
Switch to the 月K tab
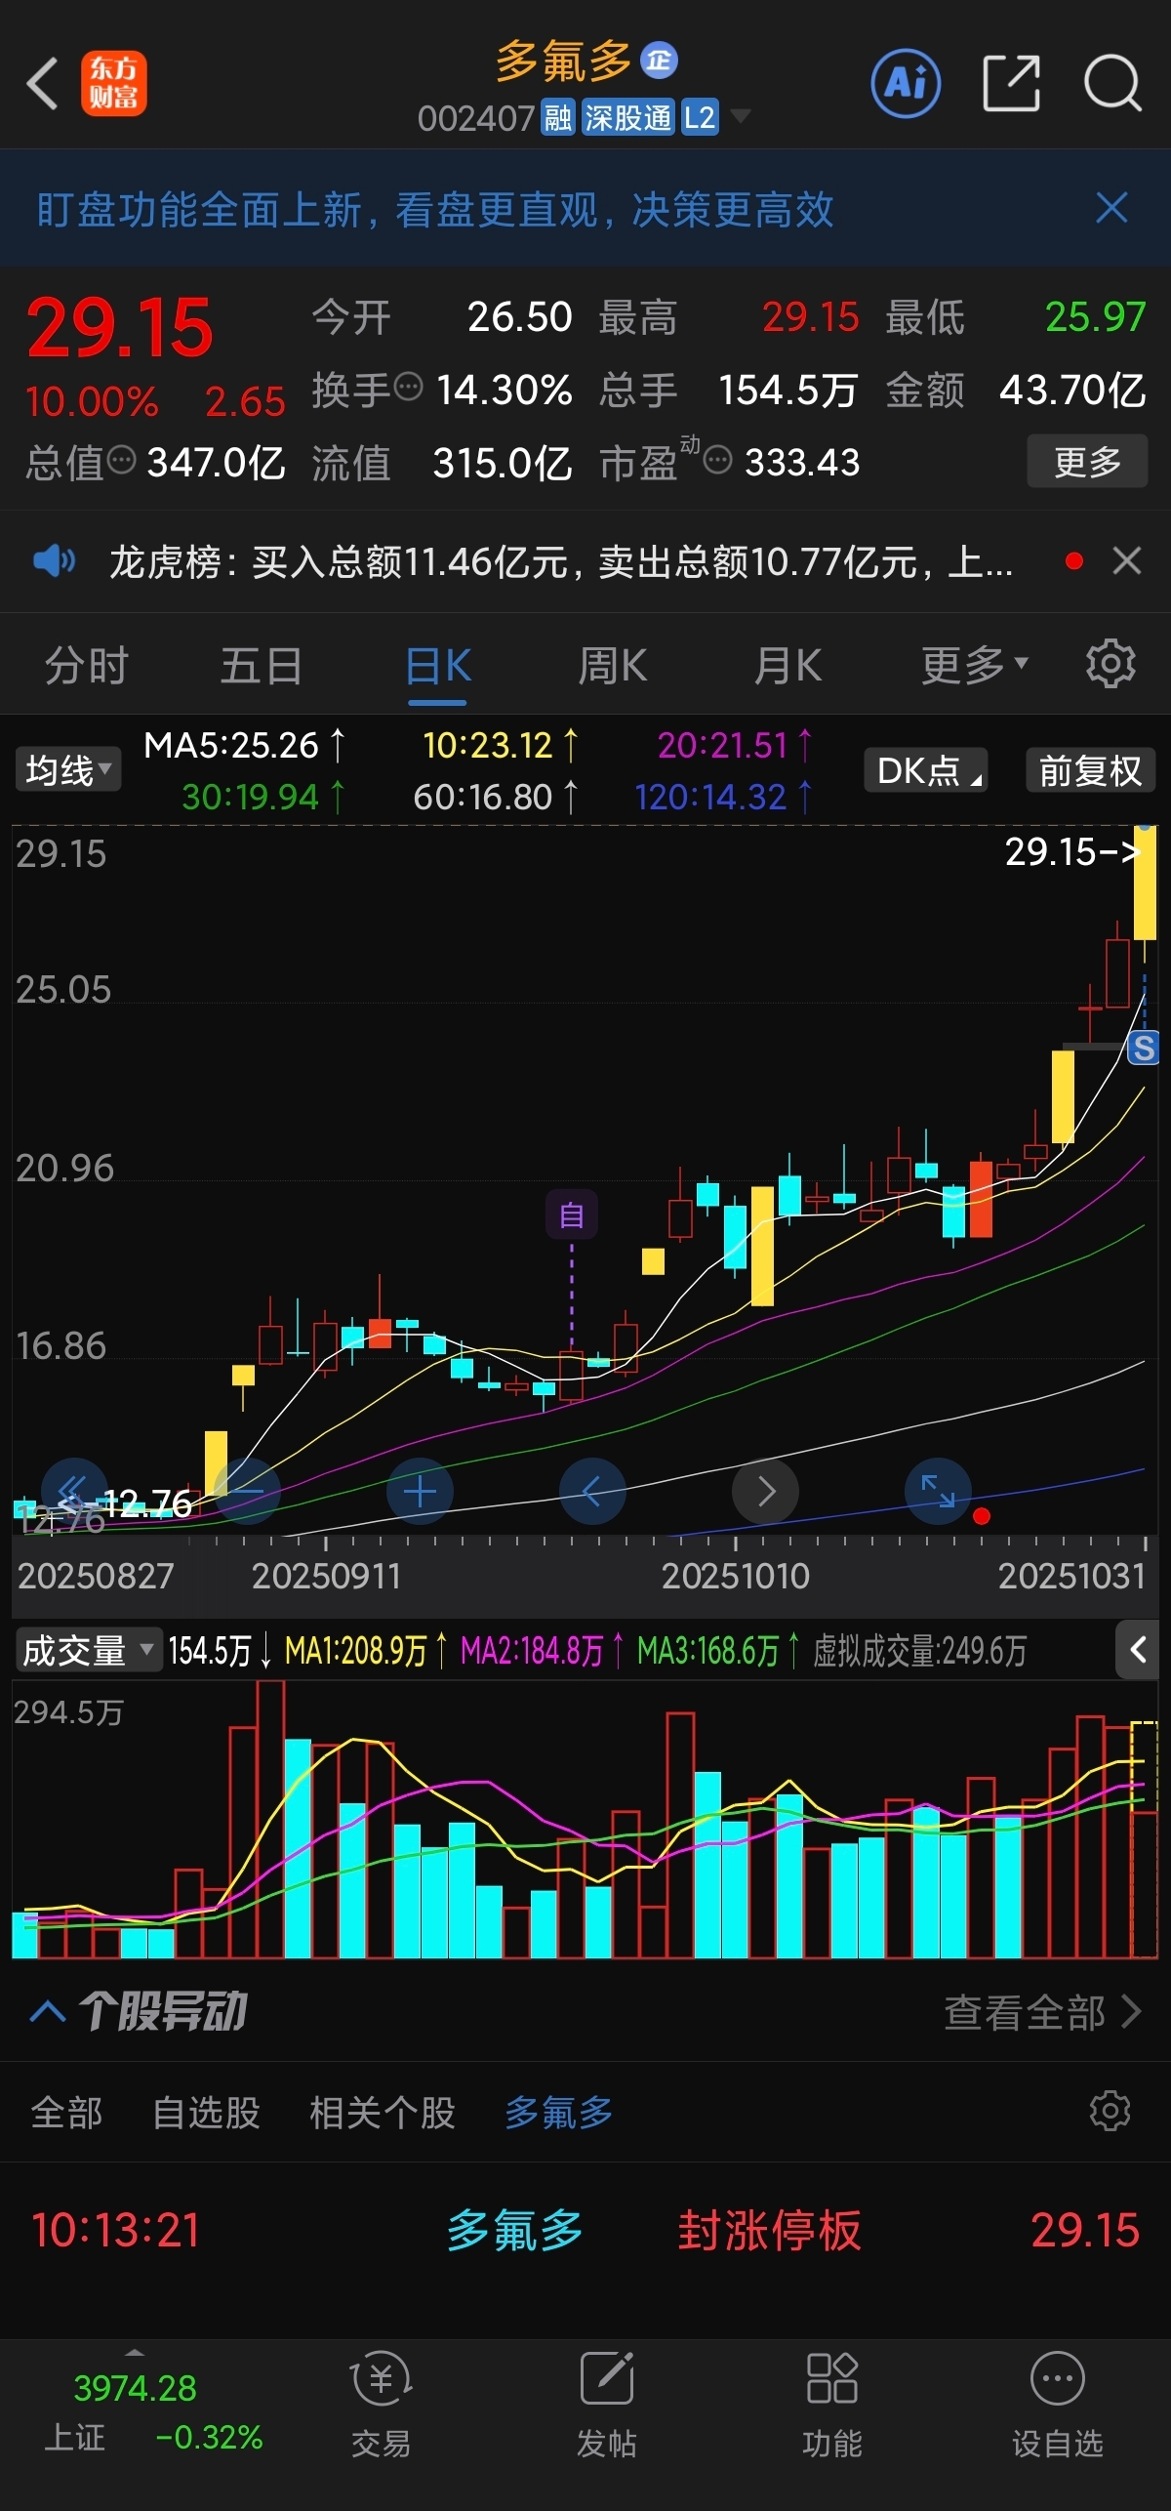[788, 666]
